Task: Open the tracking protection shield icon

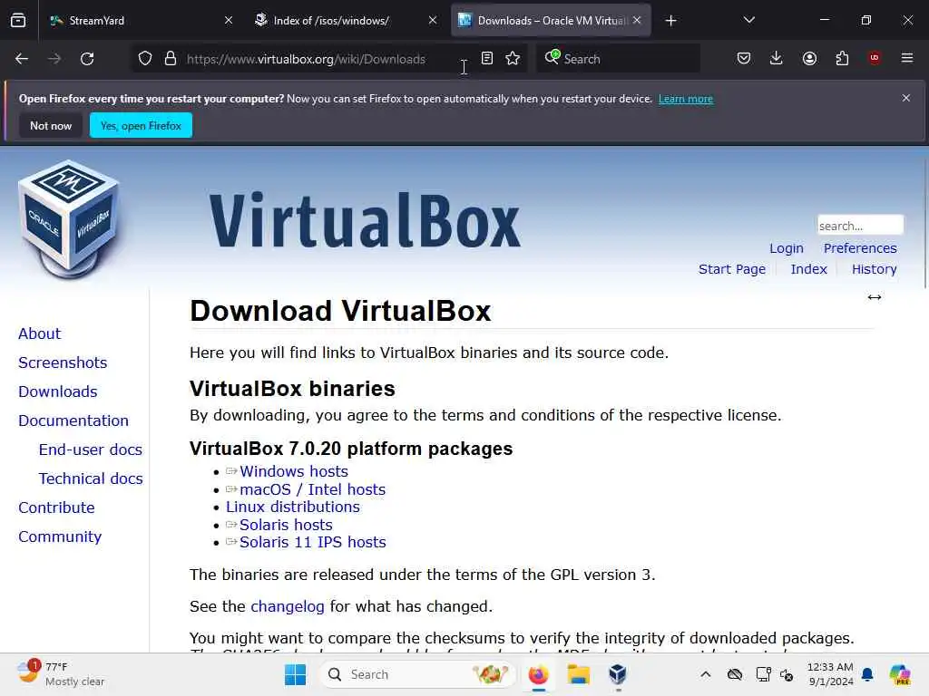Action: pyautogui.click(x=145, y=59)
